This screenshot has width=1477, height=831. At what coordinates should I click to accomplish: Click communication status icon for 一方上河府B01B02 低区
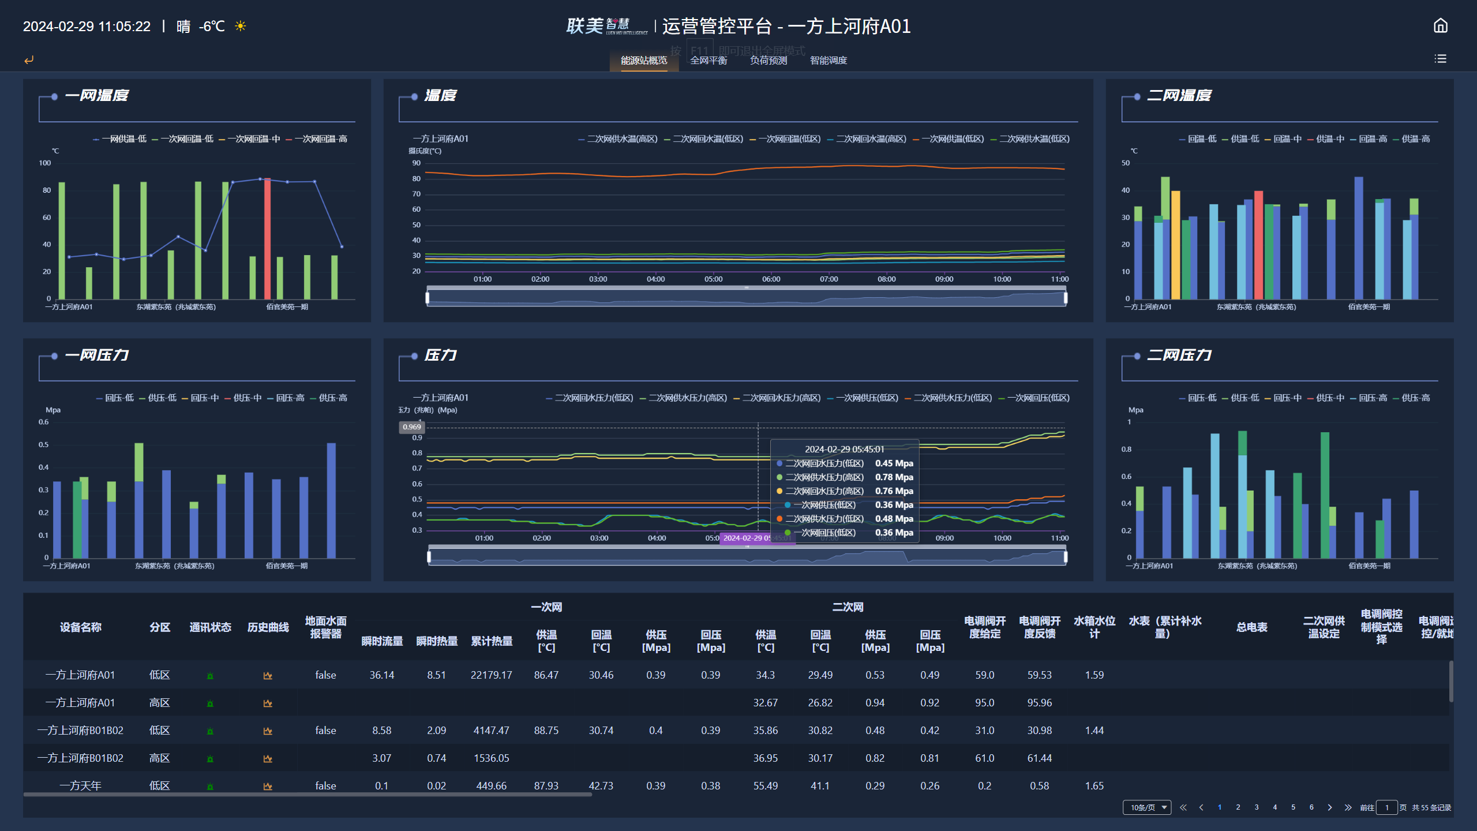[210, 731]
